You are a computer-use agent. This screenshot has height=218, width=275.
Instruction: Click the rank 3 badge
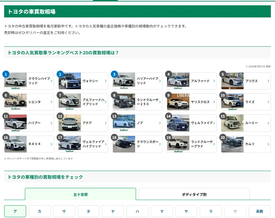[x=114, y=74]
